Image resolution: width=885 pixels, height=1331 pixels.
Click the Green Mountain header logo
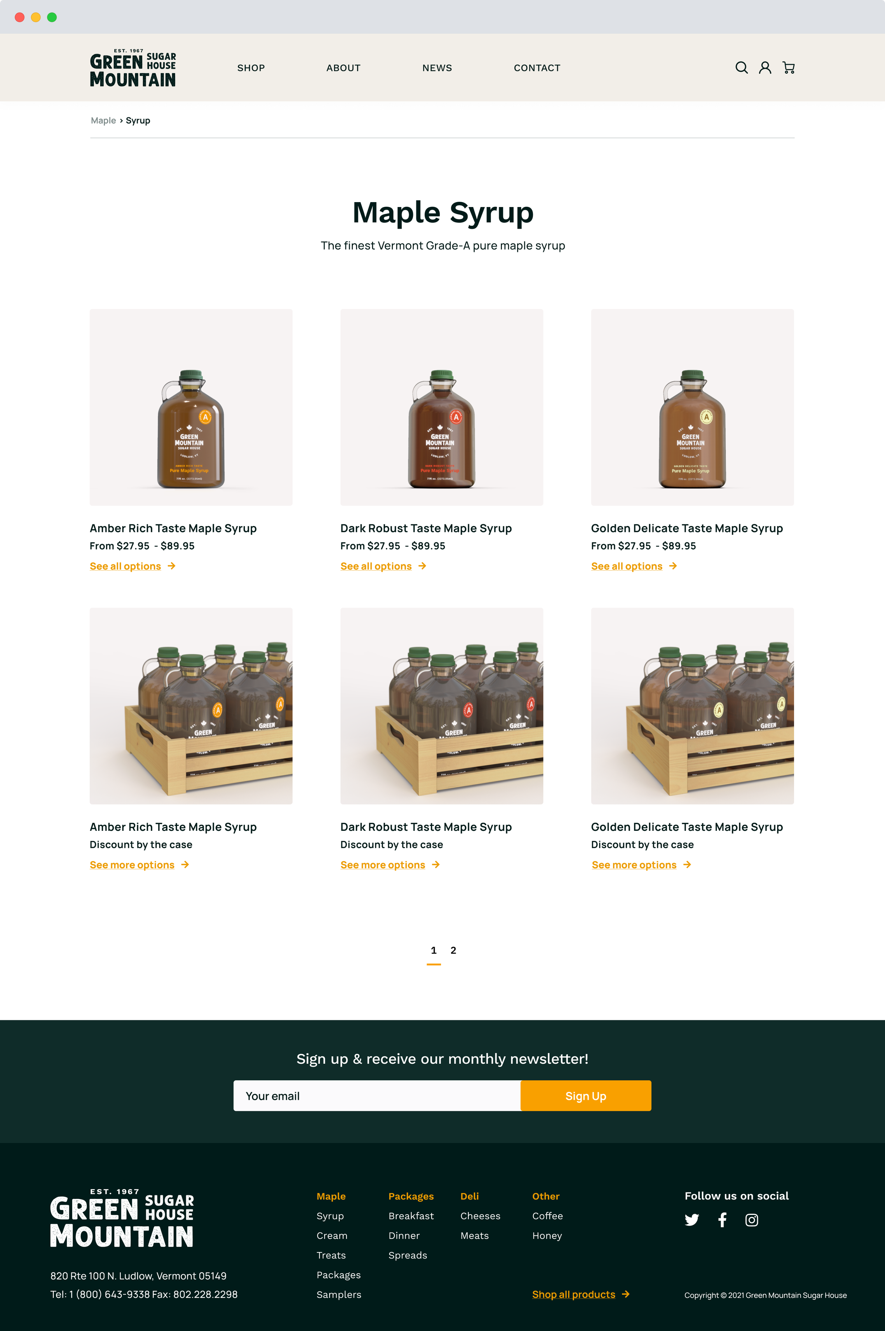pos(133,68)
